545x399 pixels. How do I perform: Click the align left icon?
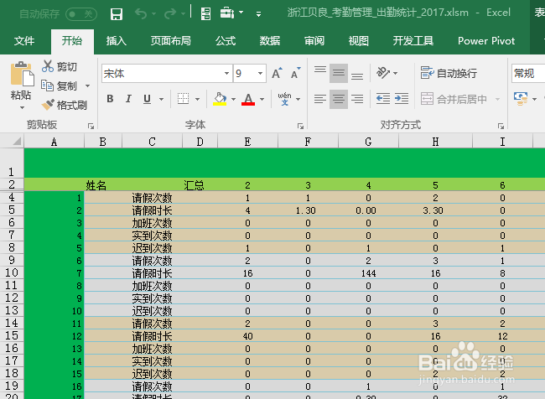click(x=320, y=99)
